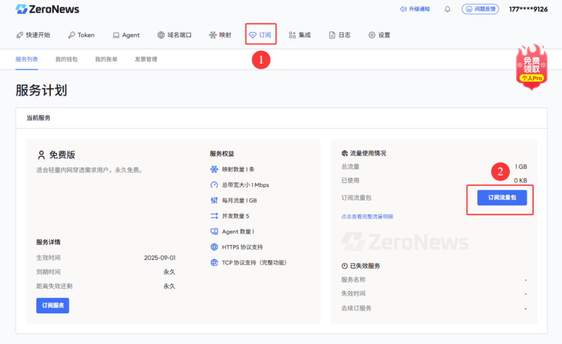
Task: Click the globe icon beside TCP 协议支持
Action: (x=214, y=262)
